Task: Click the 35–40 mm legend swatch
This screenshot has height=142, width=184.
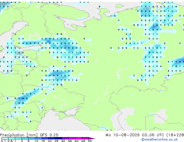Action: [72, 138]
